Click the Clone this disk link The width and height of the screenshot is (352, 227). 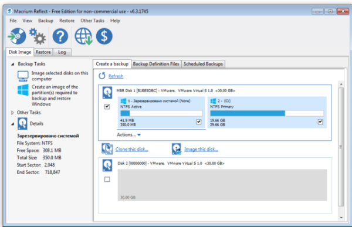(132, 150)
